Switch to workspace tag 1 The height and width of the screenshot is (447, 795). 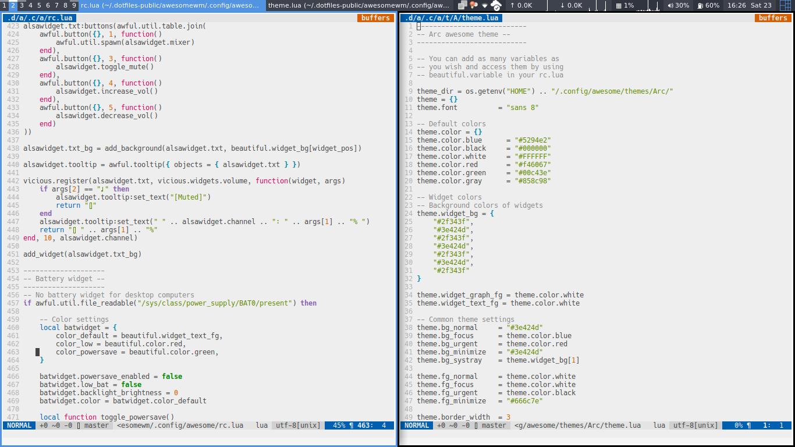[x=4, y=5]
